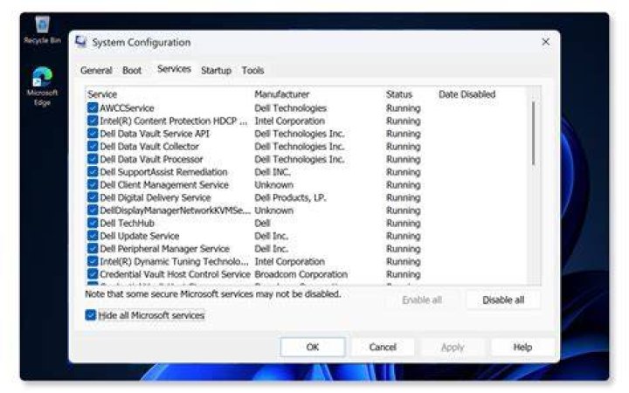Switch to the General tab
The height and width of the screenshot is (393, 629).
(96, 71)
